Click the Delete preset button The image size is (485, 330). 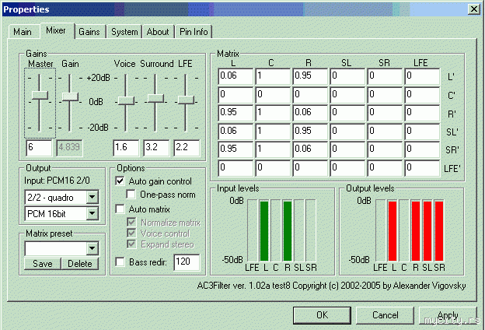80,264
